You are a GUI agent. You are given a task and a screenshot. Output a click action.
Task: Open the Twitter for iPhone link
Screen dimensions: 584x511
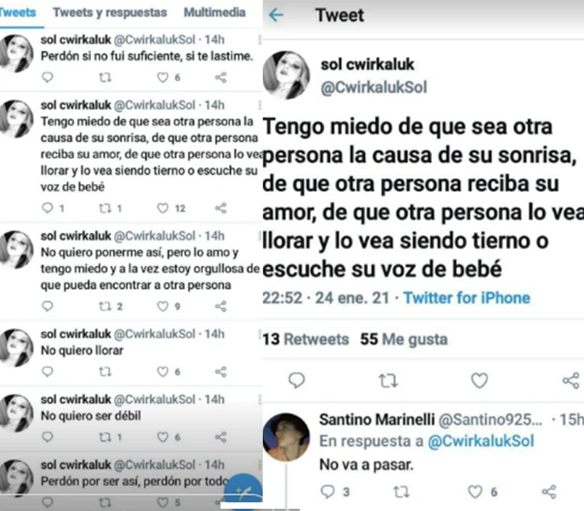(466, 298)
